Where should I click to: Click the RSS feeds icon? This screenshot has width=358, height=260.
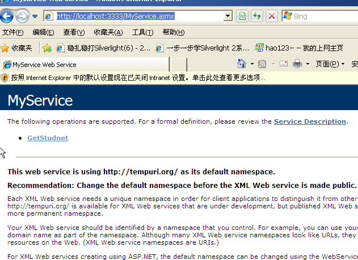click(x=262, y=64)
